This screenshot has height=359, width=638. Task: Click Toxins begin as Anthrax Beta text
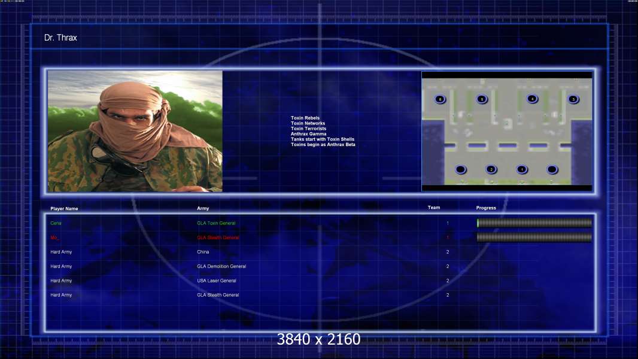point(323,144)
